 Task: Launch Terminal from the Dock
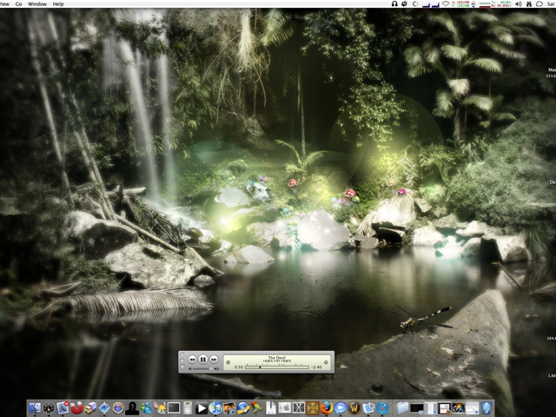[x=174, y=407]
